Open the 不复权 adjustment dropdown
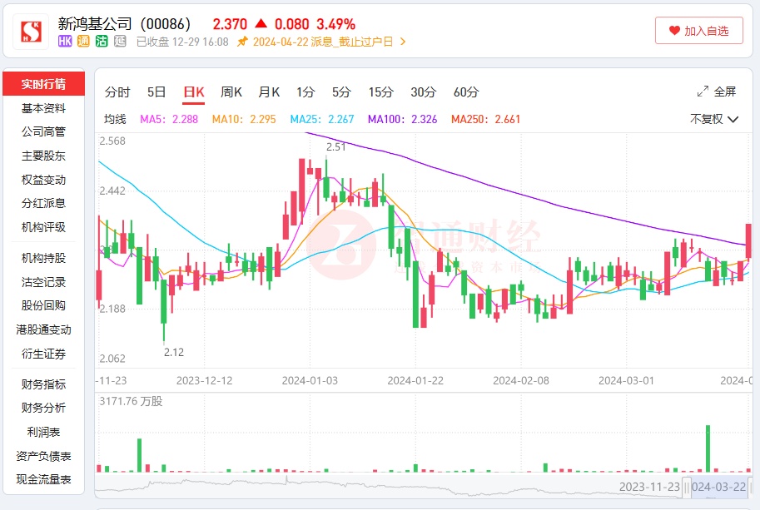Screen dimensions: 760x510 (x=714, y=119)
